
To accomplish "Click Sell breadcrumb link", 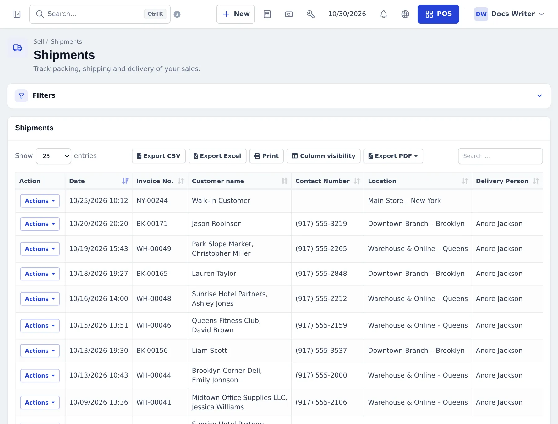I will pos(39,42).
